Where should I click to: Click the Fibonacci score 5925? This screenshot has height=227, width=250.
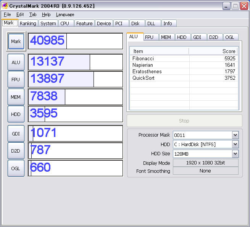point(230,58)
